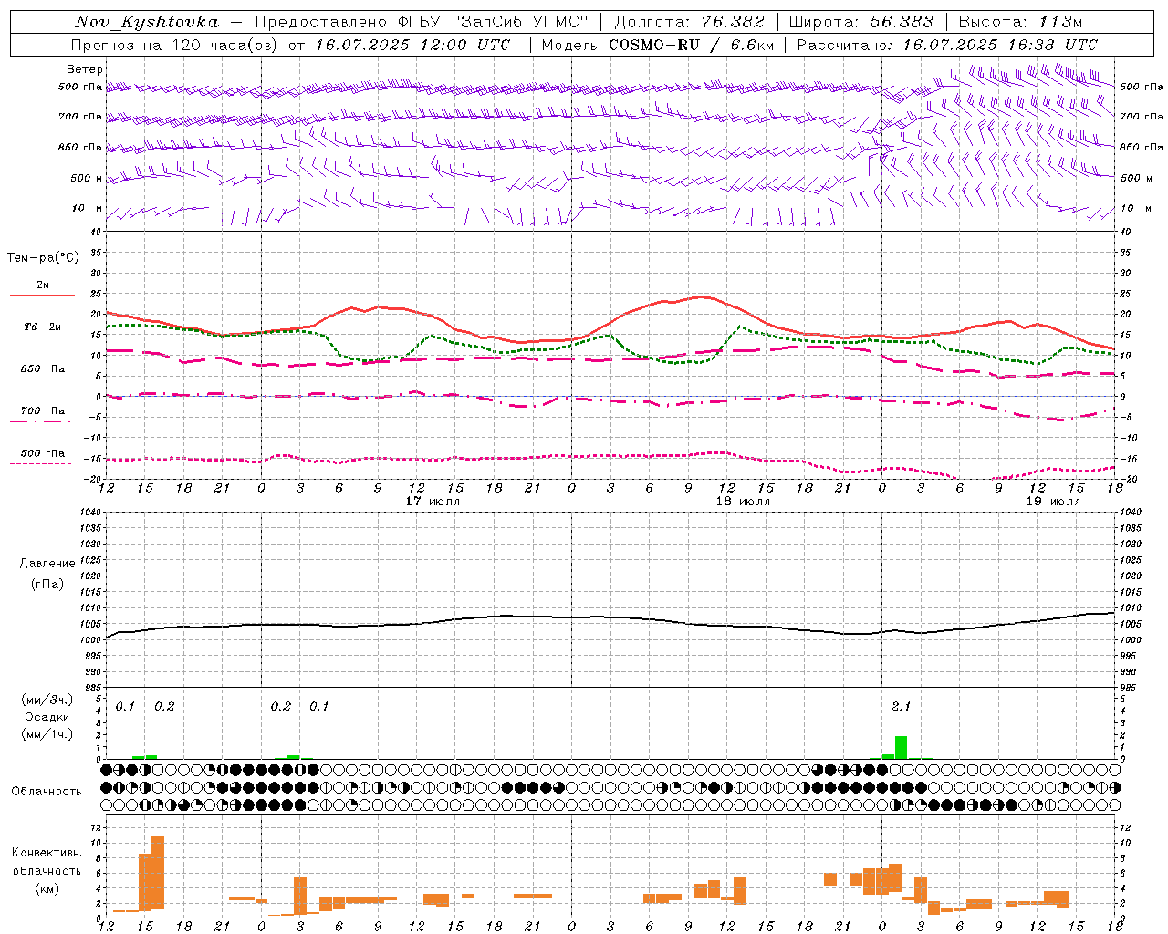Click the 2.1 precipitation total value
Image resolution: width=1168 pixels, height=934 pixels.
901,706
